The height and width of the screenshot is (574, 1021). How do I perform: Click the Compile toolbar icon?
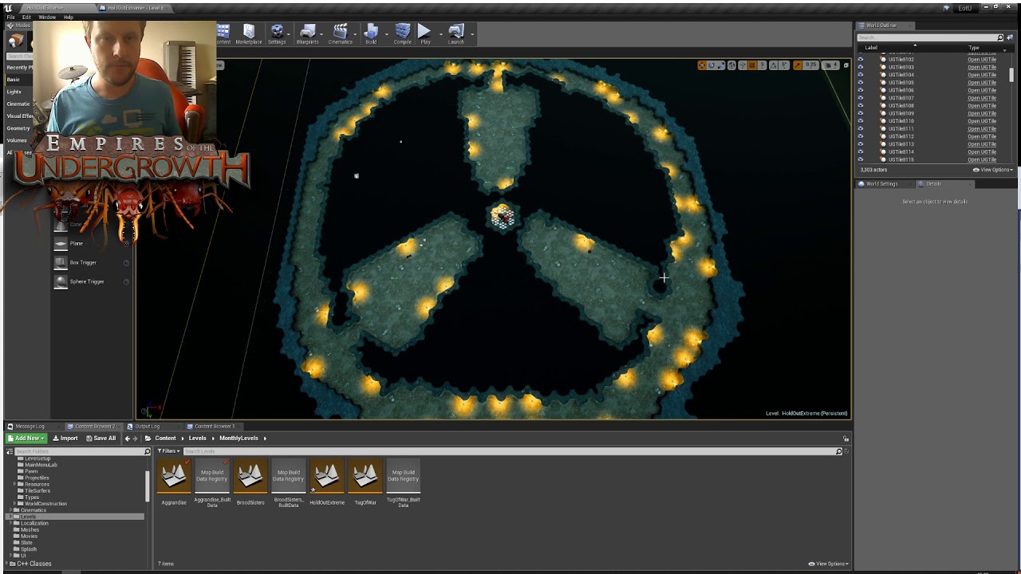[x=402, y=33]
